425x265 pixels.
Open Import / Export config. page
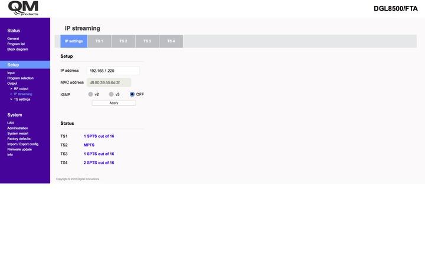coord(23,144)
